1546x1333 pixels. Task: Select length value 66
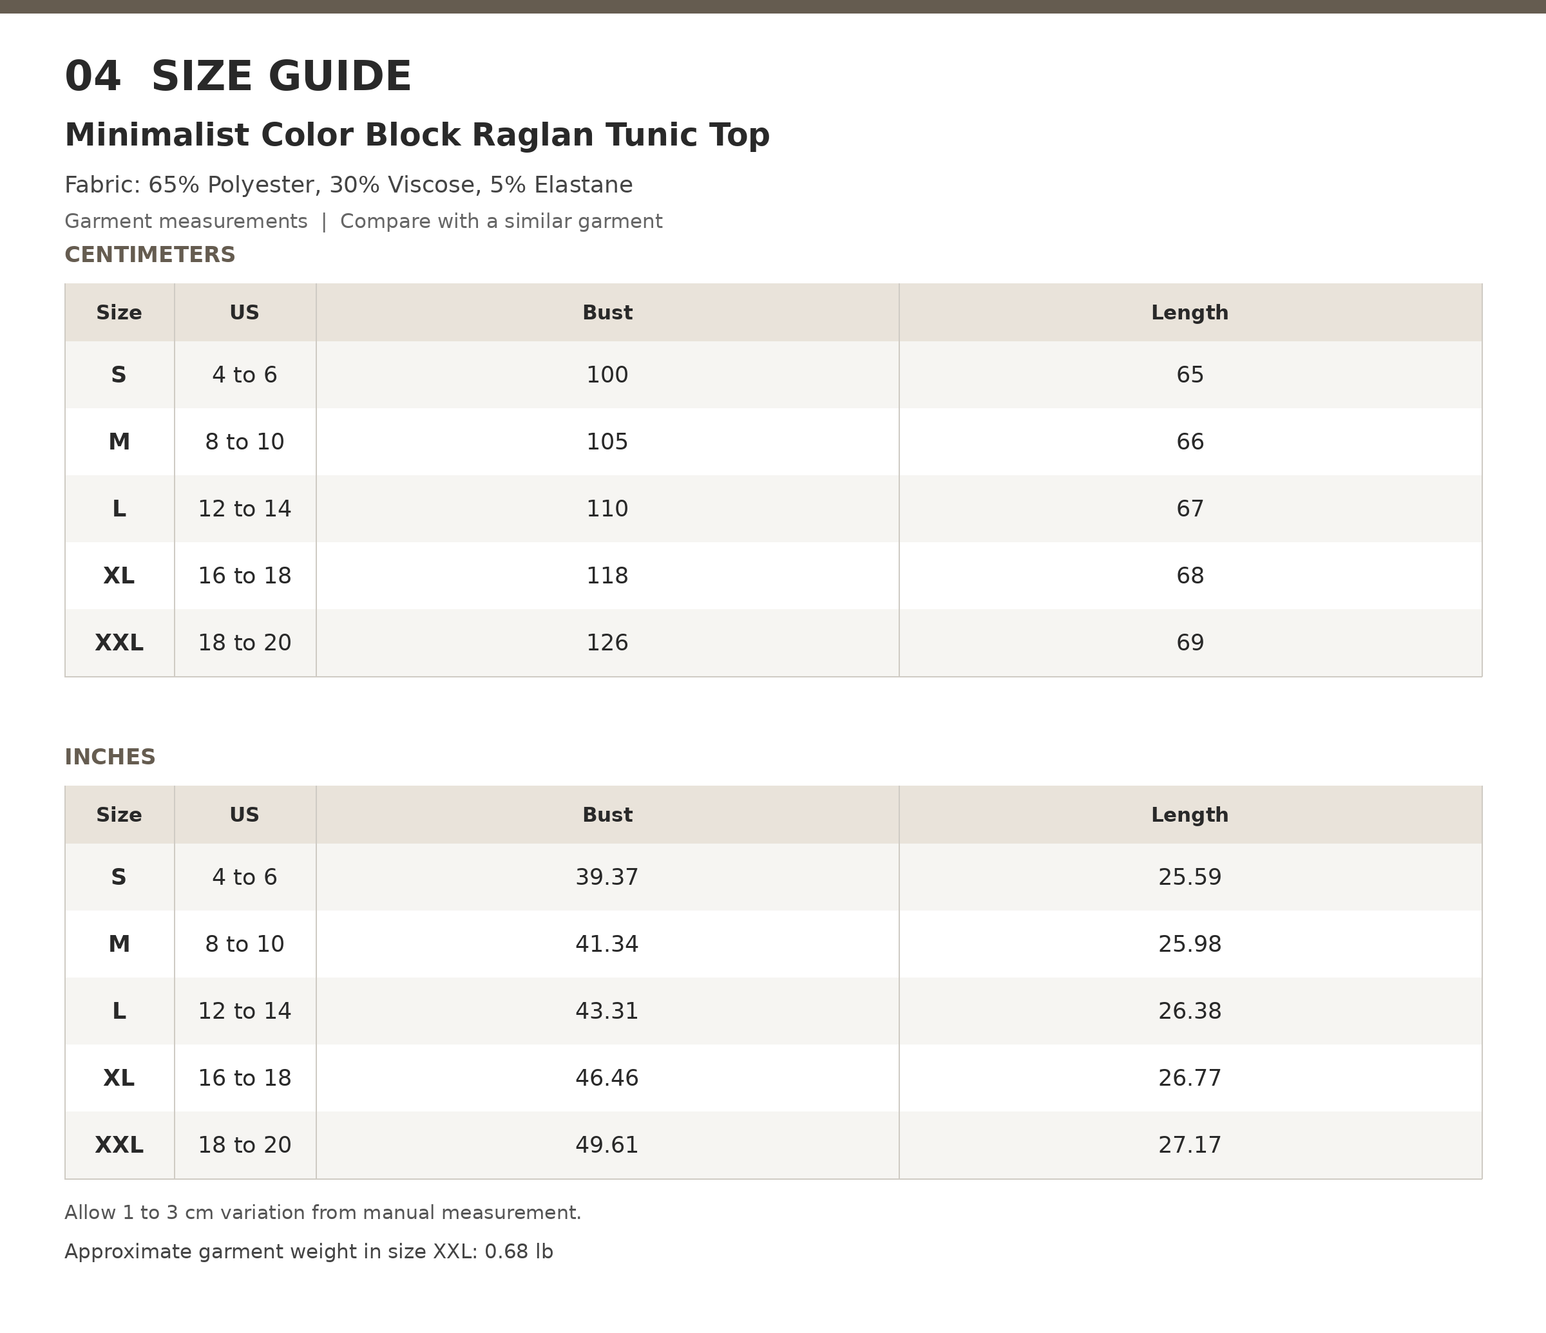[x=1190, y=442]
